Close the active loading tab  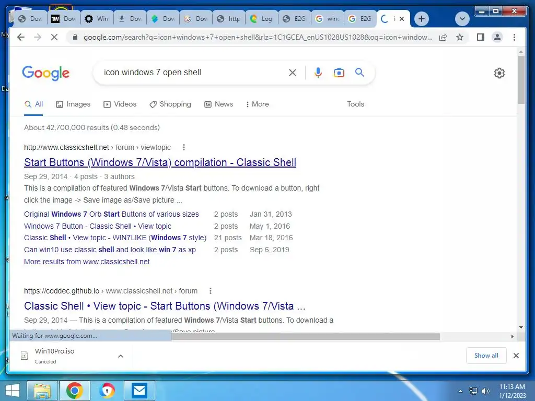point(402,19)
